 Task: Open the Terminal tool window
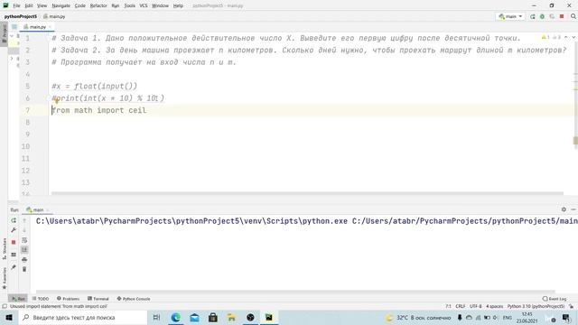tap(98, 299)
